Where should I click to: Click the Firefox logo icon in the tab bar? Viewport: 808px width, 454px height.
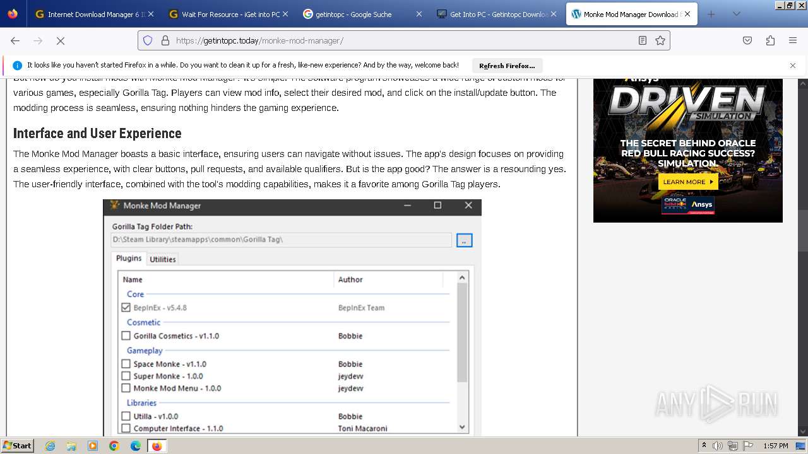click(x=13, y=14)
